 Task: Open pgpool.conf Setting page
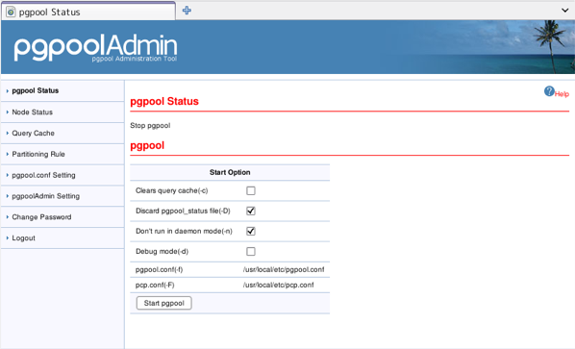click(x=43, y=175)
